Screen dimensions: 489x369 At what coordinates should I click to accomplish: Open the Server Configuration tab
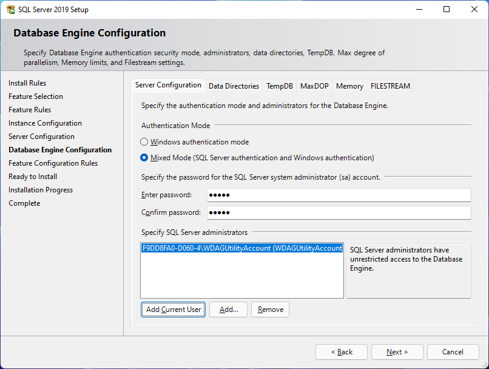pos(168,85)
